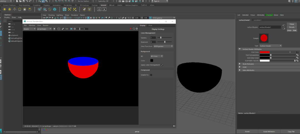Open the Attributes menu in Attribute Editor
Image resolution: width=300 pixels, height=134 pixels.
pos(261,15)
